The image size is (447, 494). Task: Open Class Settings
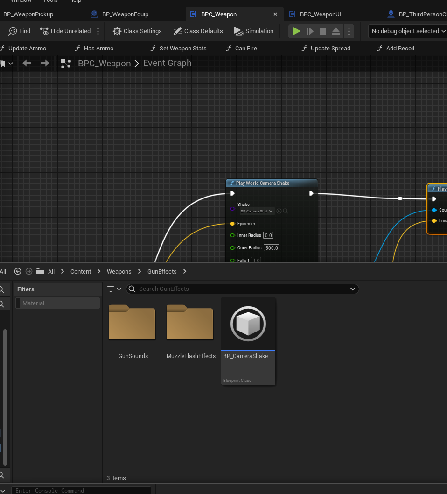pos(137,31)
